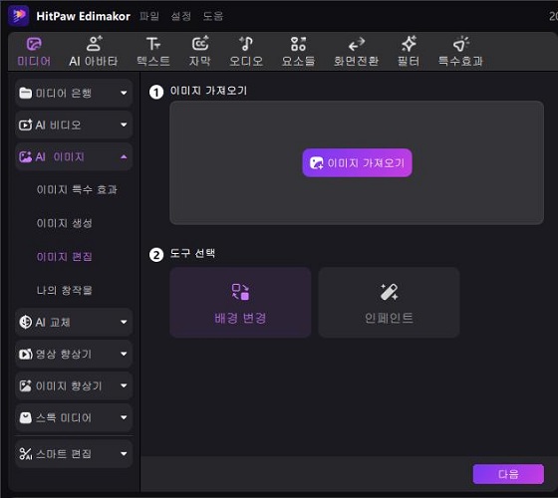The width and height of the screenshot is (558, 498).
Task: Open the 화면전환 transitions arrows icon
Action: click(357, 44)
